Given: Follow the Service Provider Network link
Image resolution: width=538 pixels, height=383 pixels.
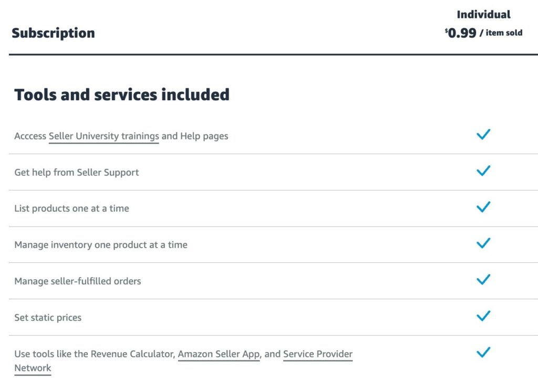Looking at the screenshot, I should click(317, 354).
